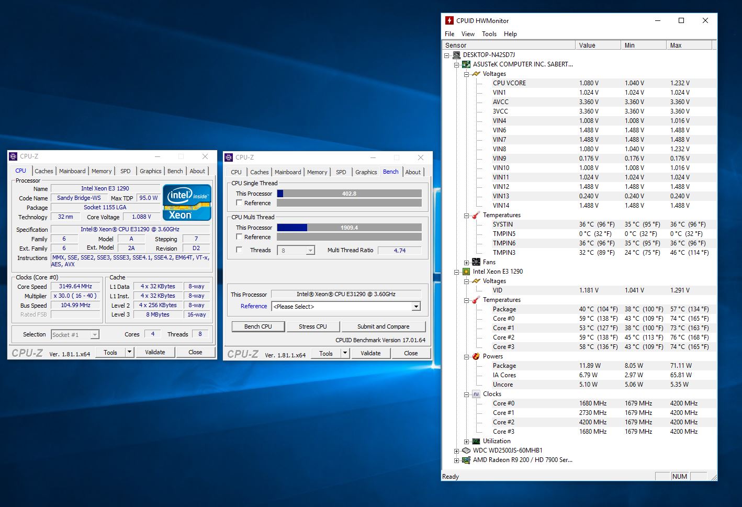
Task: Collapse the motherboard Voltages node
Action: point(466,74)
